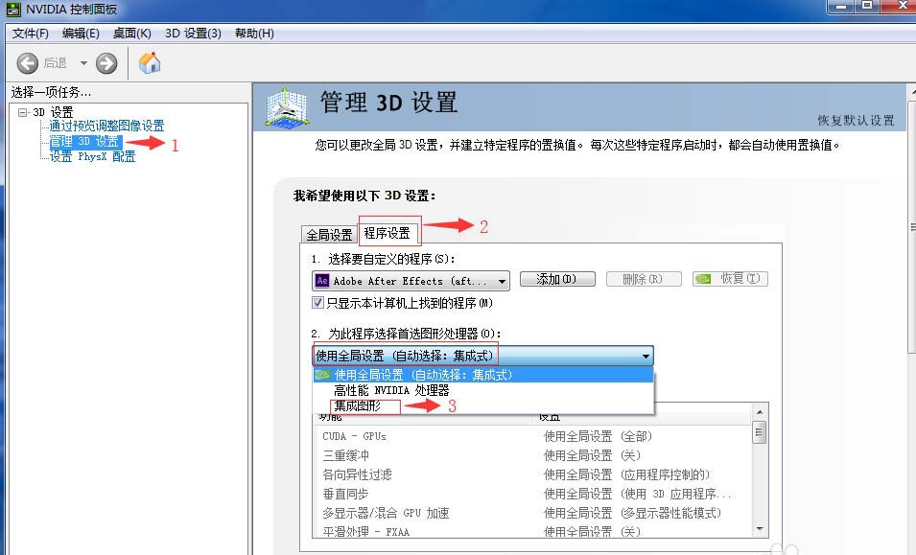Click the 删除(R) button
Viewport: 916px width, 555px height.
tap(644, 279)
